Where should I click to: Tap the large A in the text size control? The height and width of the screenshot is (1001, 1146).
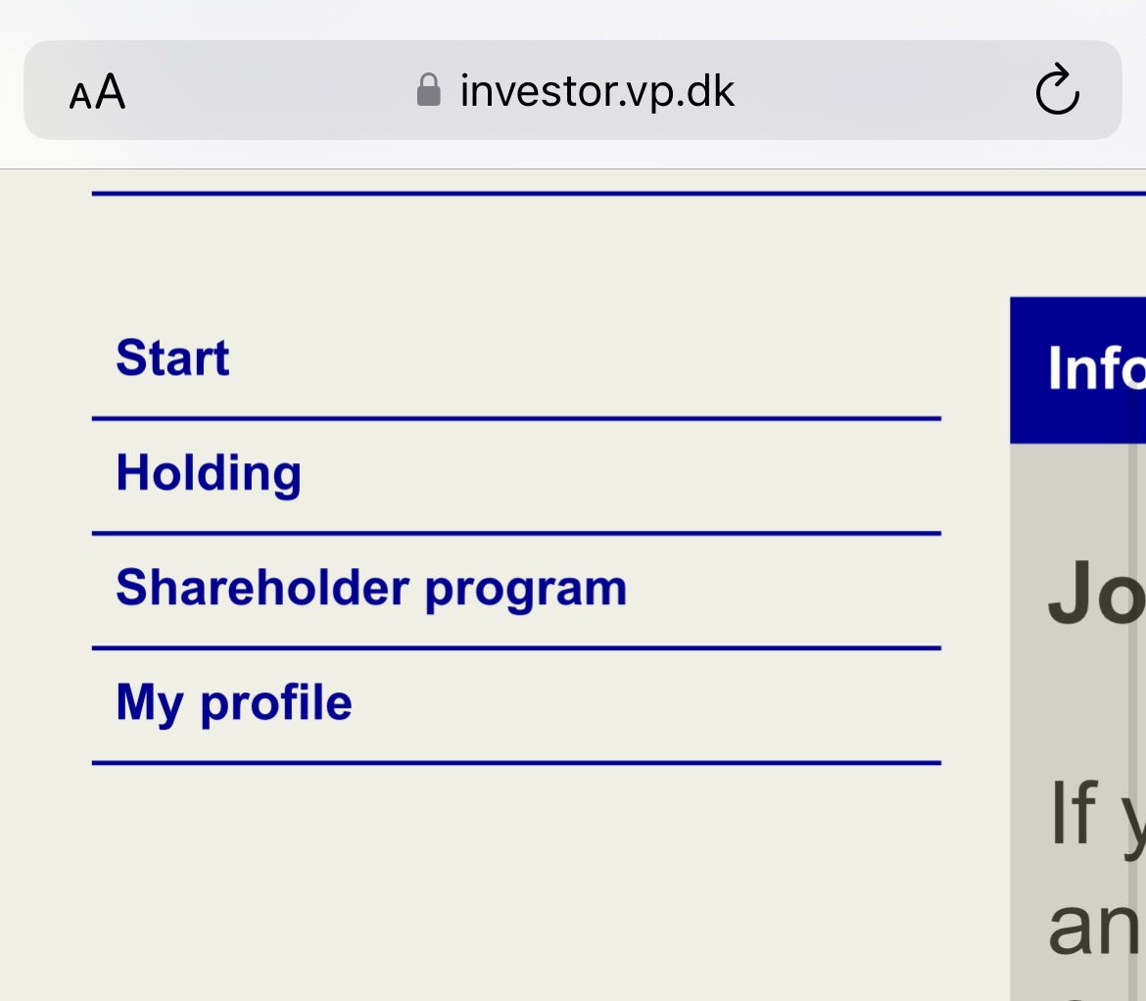(x=112, y=92)
